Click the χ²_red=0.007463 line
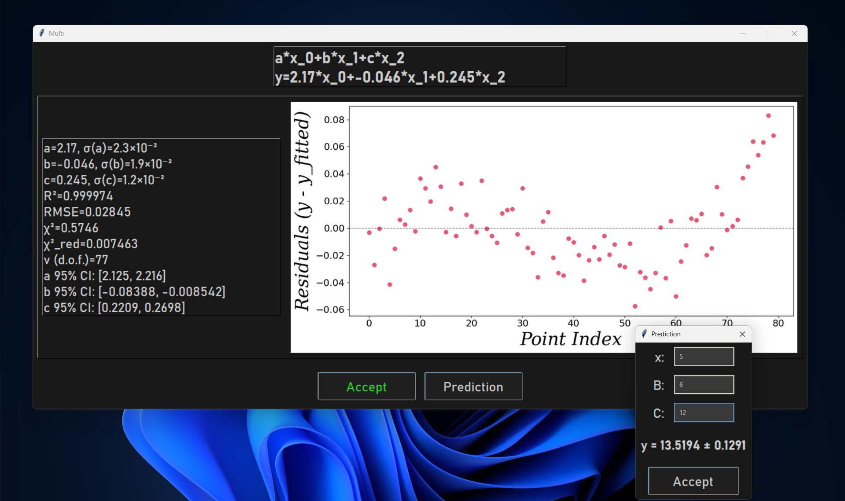The height and width of the screenshot is (501, 845). pyautogui.click(x=91, y=244)
